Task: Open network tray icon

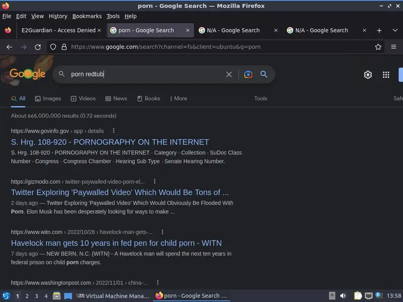Action: [x=368, y=296]
